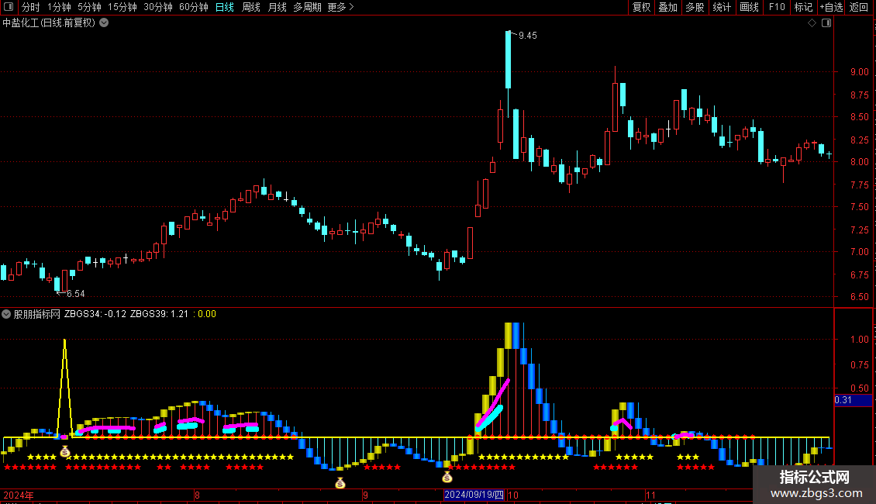Click the tall cyan candle at the 9.45 peak
This screenshot has height=504, width=876.
pyautogui.click(x=508, y=60)
